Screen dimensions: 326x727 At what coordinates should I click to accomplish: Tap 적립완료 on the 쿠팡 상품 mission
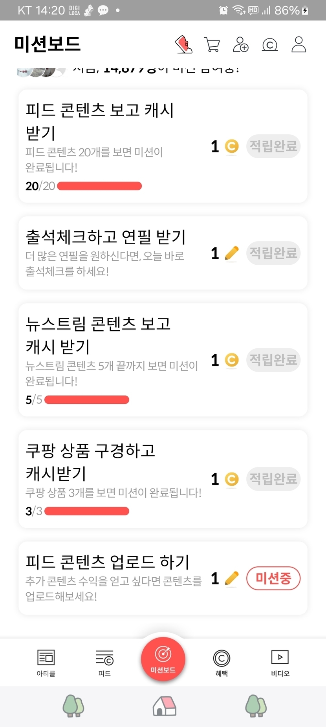point(273,479)
